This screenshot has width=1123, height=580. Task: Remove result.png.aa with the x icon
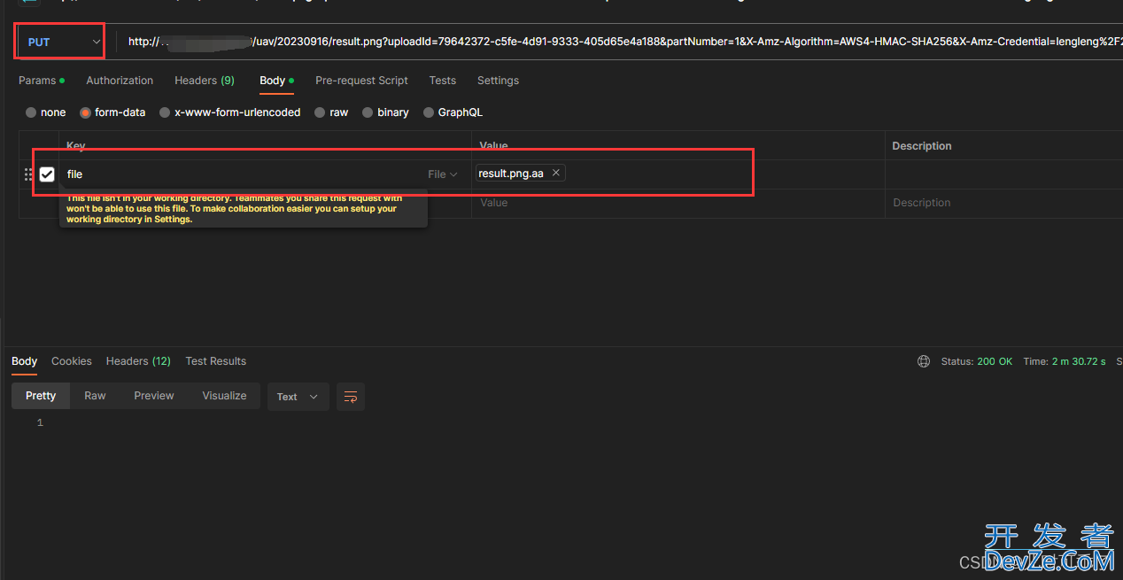pyautogui.click(x=556, y=173)
